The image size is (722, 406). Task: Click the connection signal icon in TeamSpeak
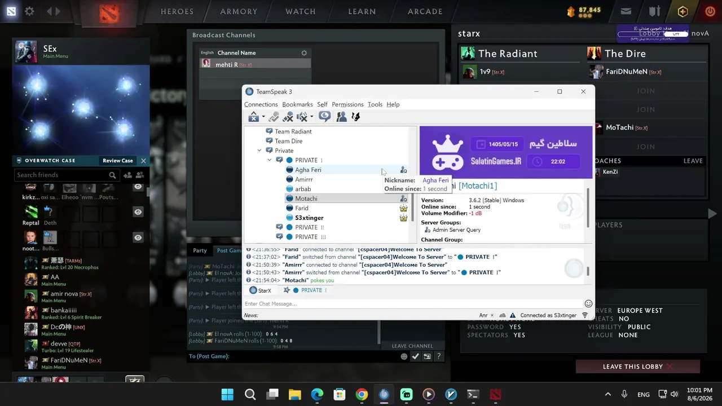(x=585, y=315)
